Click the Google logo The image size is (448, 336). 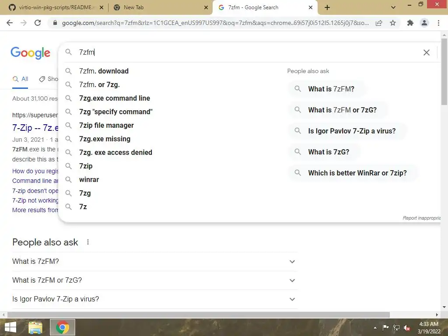point(30,53)
